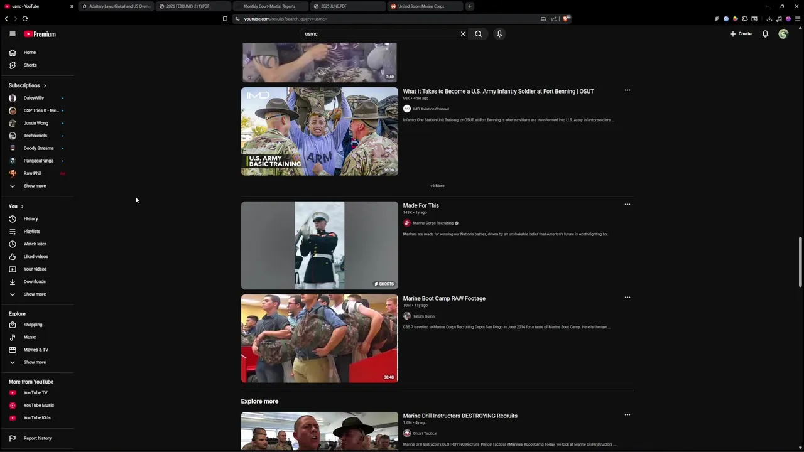
Task: Open Technickels channel in subscriptions
Action: tap(35, 136)
